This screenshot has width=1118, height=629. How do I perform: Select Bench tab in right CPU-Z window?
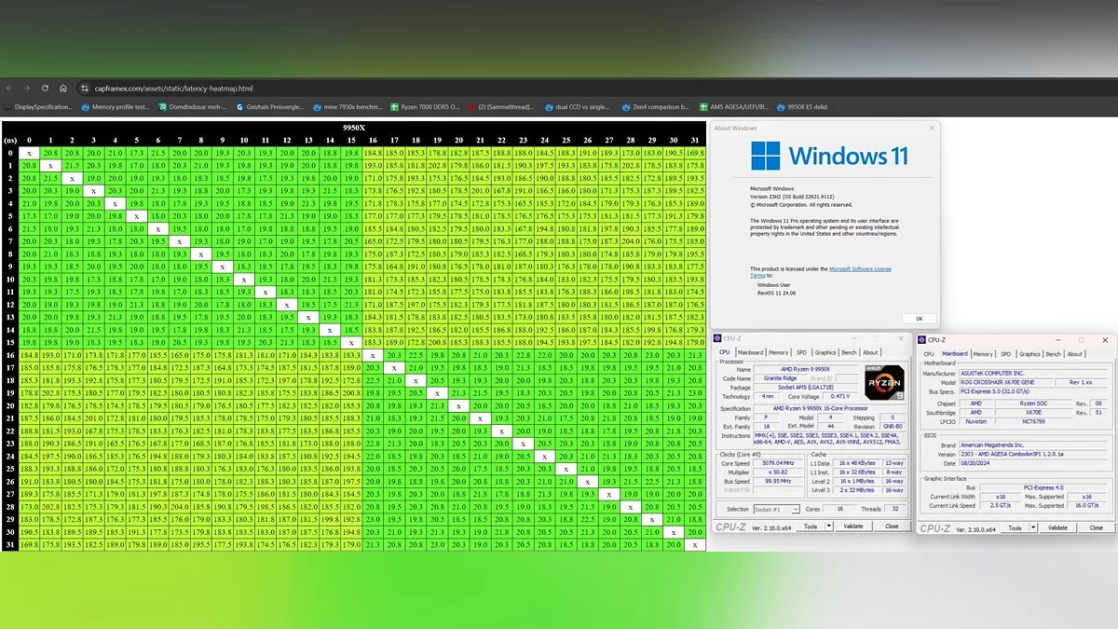tap(1053, 354)
